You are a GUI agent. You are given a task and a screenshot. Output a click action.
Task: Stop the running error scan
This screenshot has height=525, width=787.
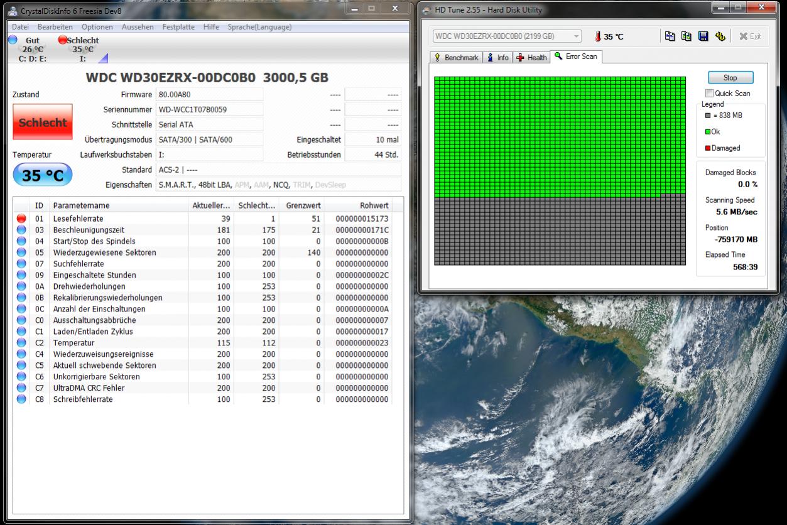(730, 78)
